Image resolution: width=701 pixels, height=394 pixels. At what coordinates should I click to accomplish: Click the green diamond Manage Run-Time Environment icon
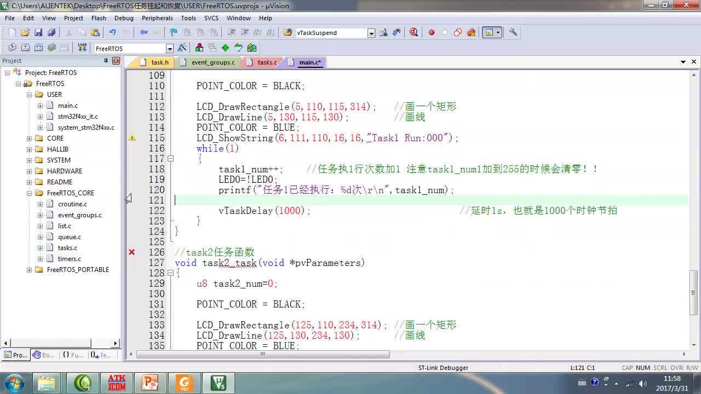click(x=226, y=48)
